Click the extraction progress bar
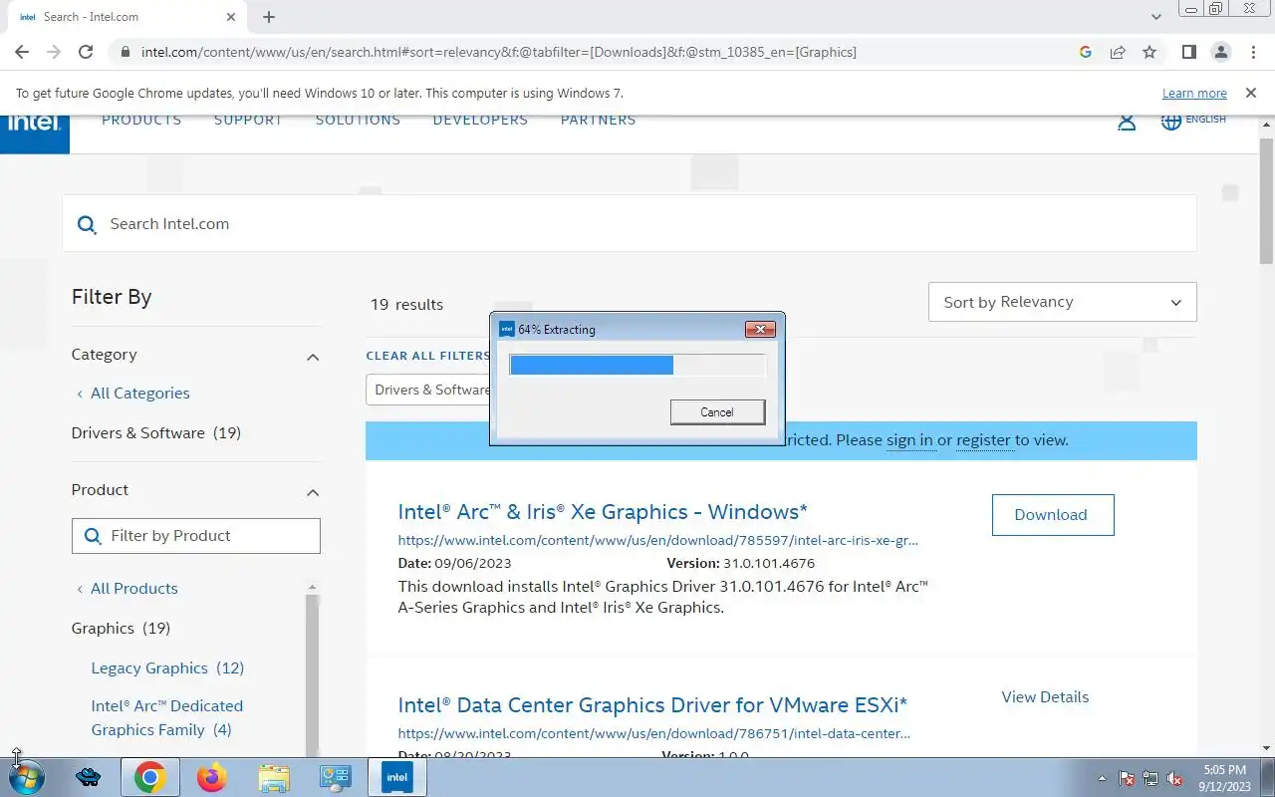Image resolution: width=1275 pixels, height=797 pixels. coord(637,365)
